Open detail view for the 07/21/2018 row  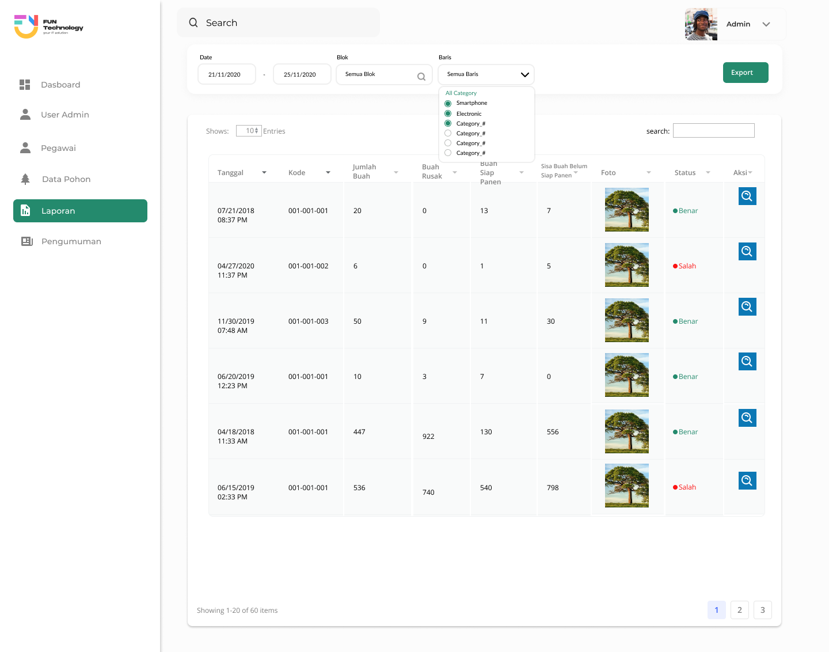pos(747,196)
